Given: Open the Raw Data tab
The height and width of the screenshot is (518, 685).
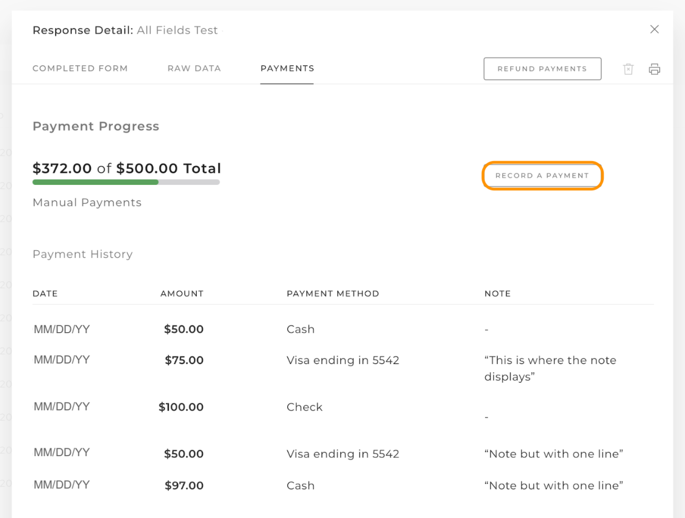Looking at the screenshot, I should [194, 68].
